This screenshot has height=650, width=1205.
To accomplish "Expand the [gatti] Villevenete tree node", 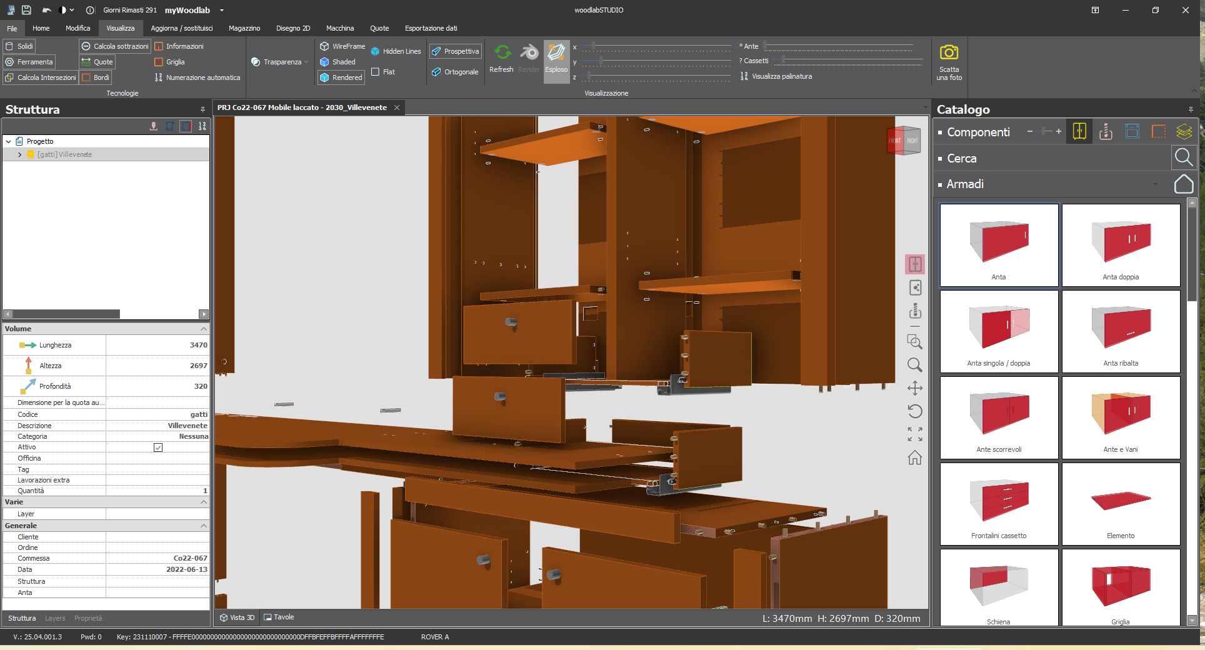I will tap(19, 154).
